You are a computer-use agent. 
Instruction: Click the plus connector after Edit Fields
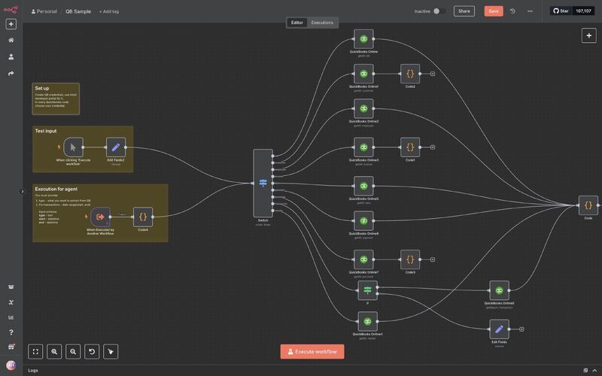tap(521, 329)
